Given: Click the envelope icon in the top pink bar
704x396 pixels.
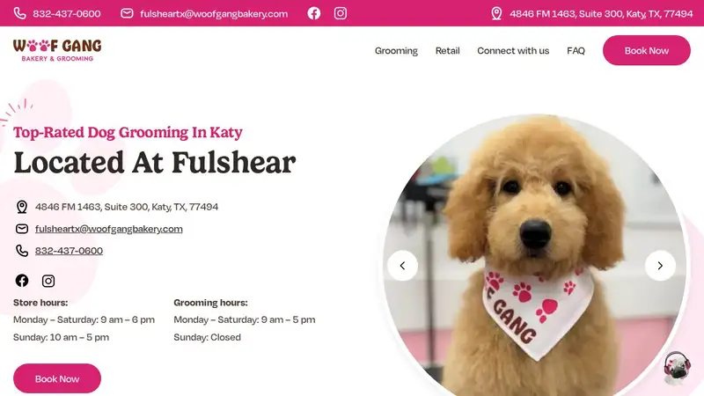Looking at the screenshot, I should tap(127, 13).
